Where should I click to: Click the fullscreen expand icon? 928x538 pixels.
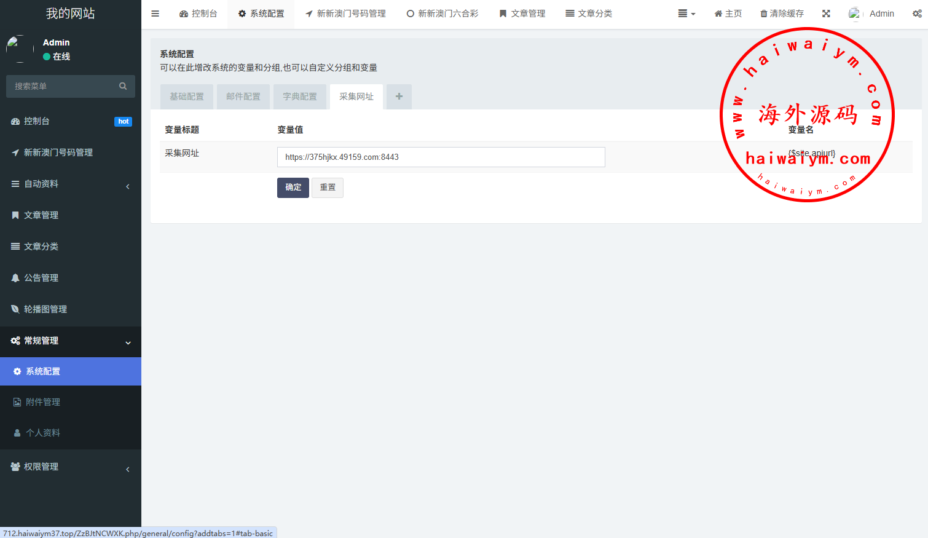pyautogui.click(x=826, y=14)
